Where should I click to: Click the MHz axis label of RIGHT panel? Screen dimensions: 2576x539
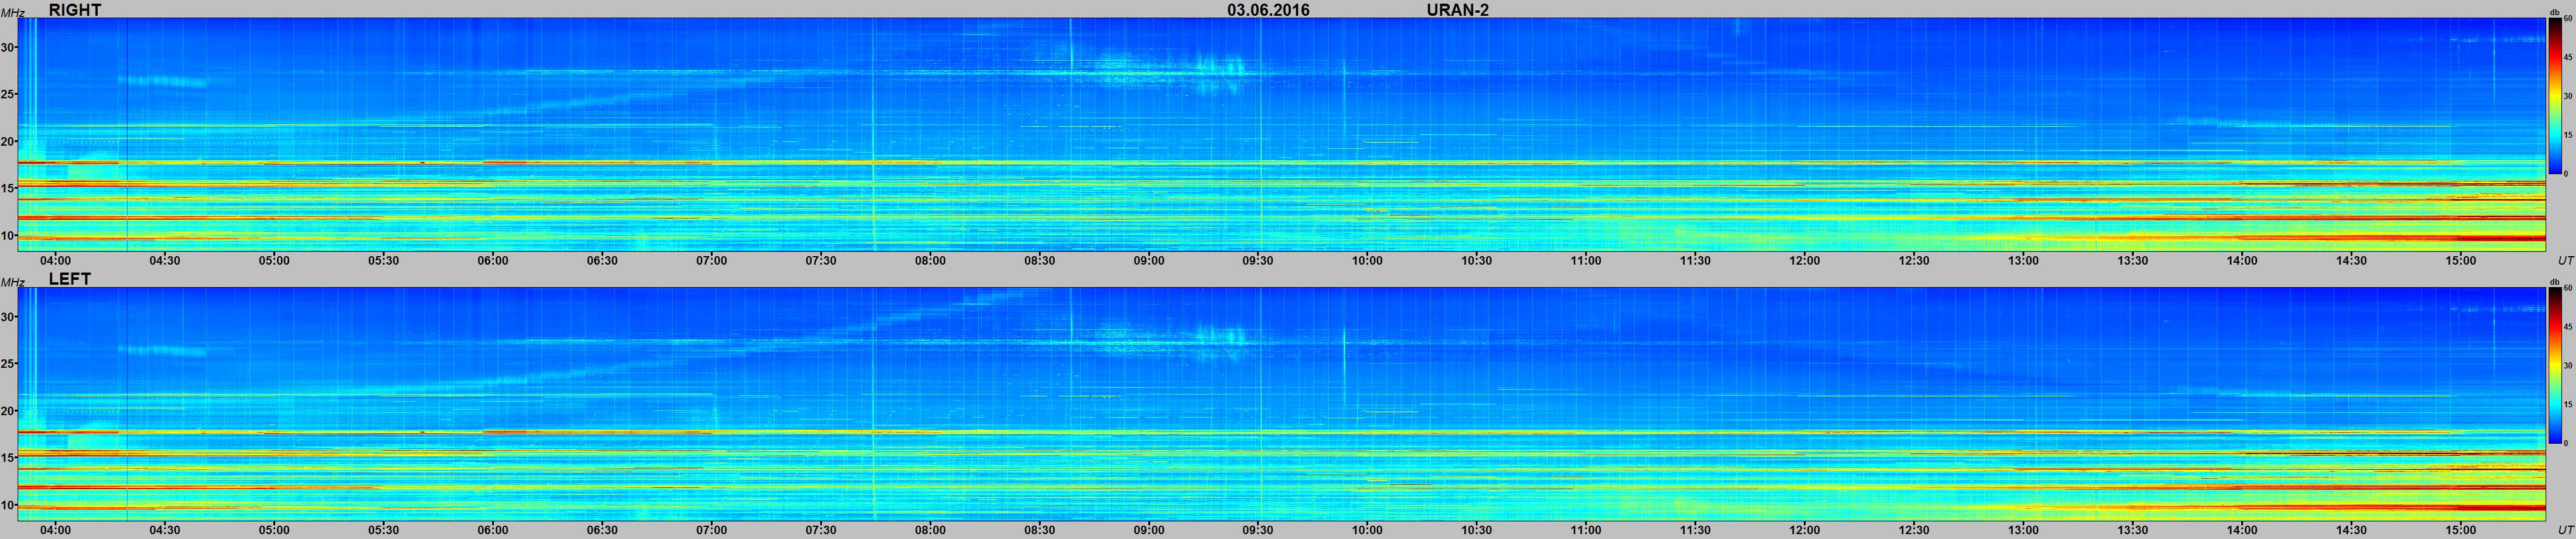point(12,13)
